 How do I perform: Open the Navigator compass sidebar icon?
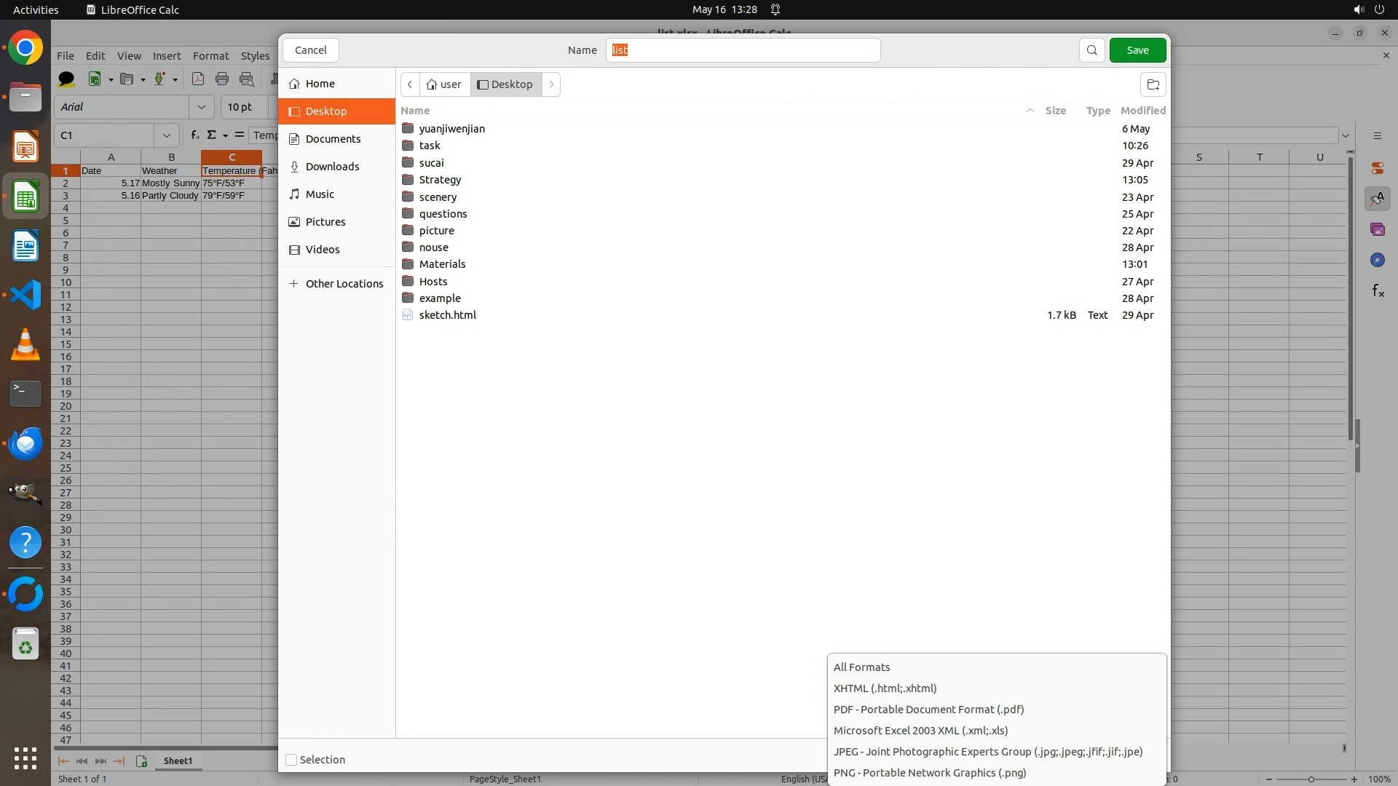[x=1377, y=260]
